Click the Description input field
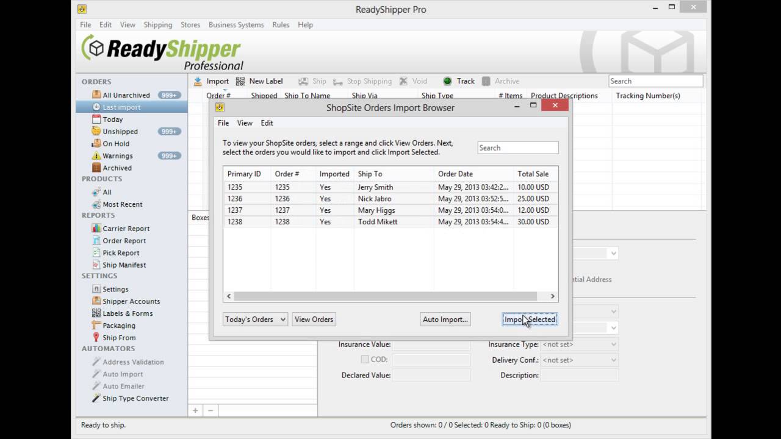Viewport: 781px width, 439px height. [580, 376]
